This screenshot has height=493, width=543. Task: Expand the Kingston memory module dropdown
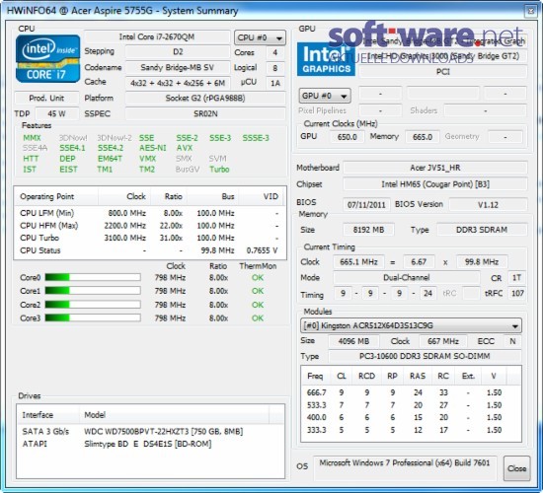tap(411, 325)
